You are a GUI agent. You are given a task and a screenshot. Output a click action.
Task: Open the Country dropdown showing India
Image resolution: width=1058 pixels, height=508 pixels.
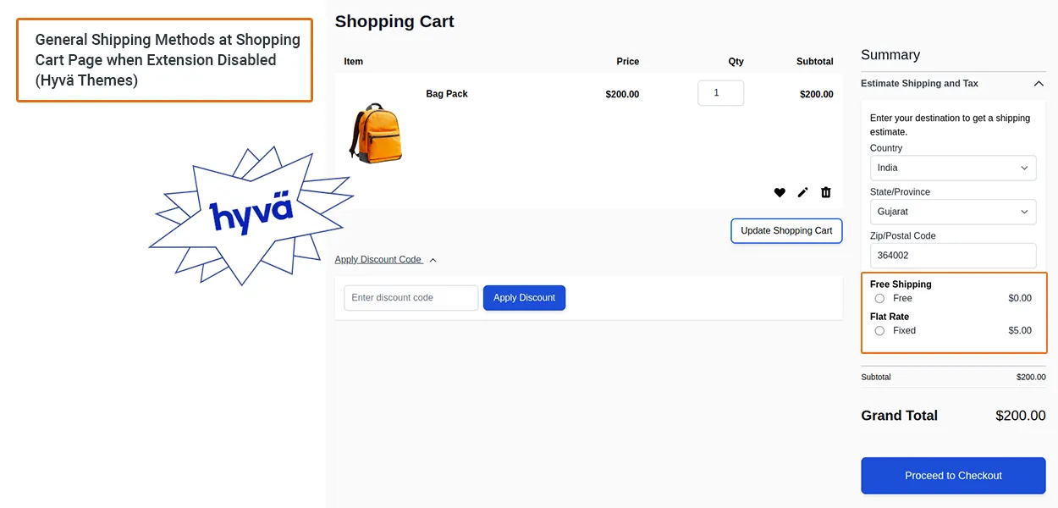click(x=953, y=168)
